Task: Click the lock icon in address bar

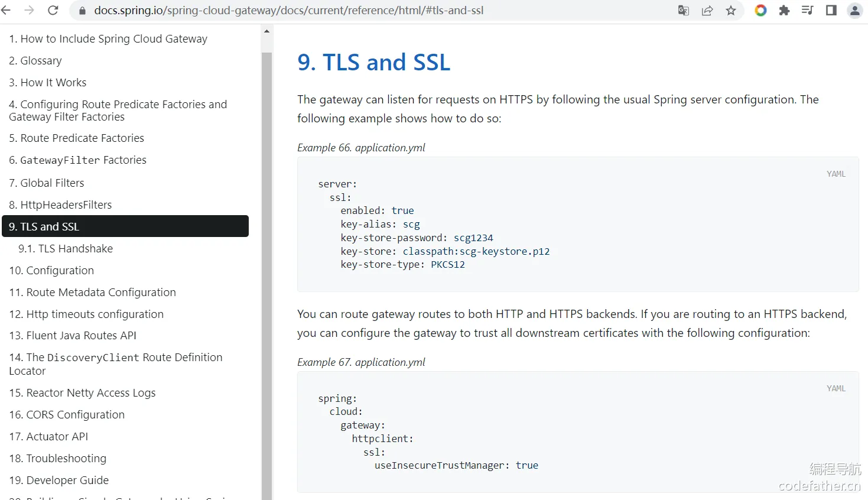Action: (x=83, y=11)
